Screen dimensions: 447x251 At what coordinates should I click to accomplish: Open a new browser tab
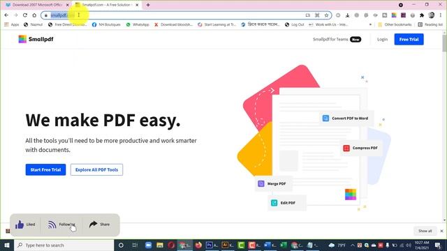click(x=148, y=5)
